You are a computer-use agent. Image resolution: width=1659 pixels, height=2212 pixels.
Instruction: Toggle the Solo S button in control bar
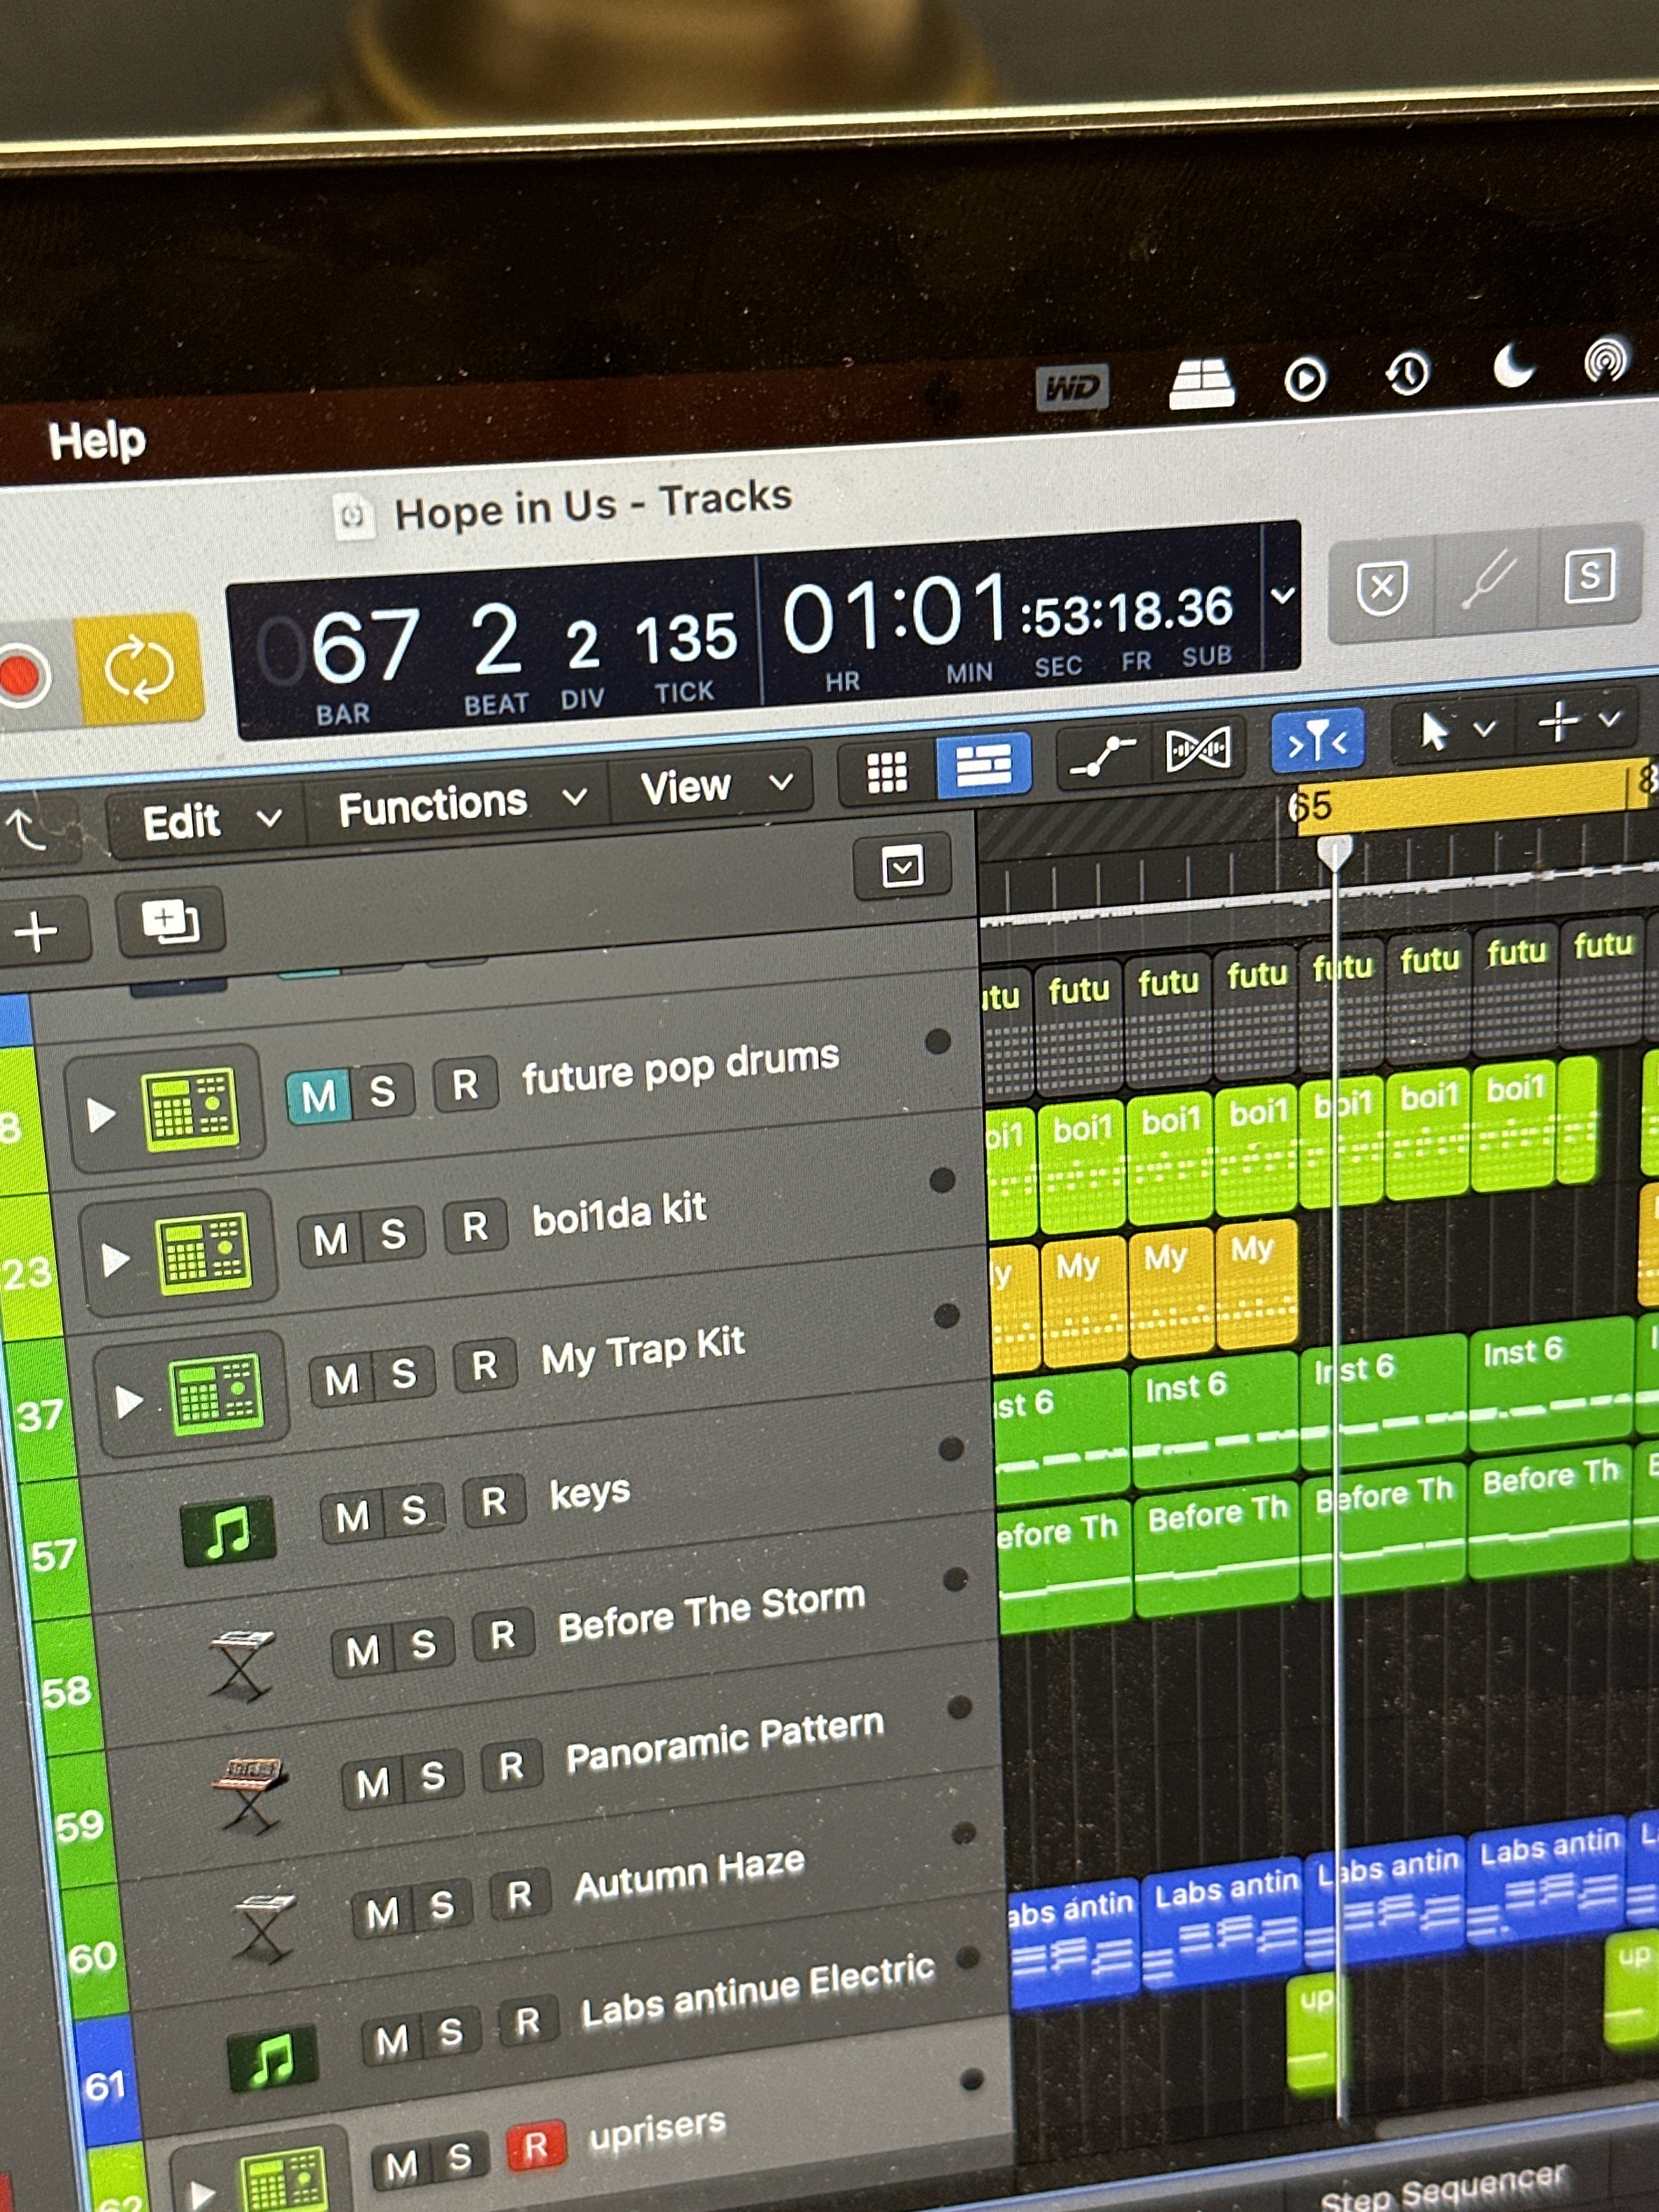pos(1589,575)
